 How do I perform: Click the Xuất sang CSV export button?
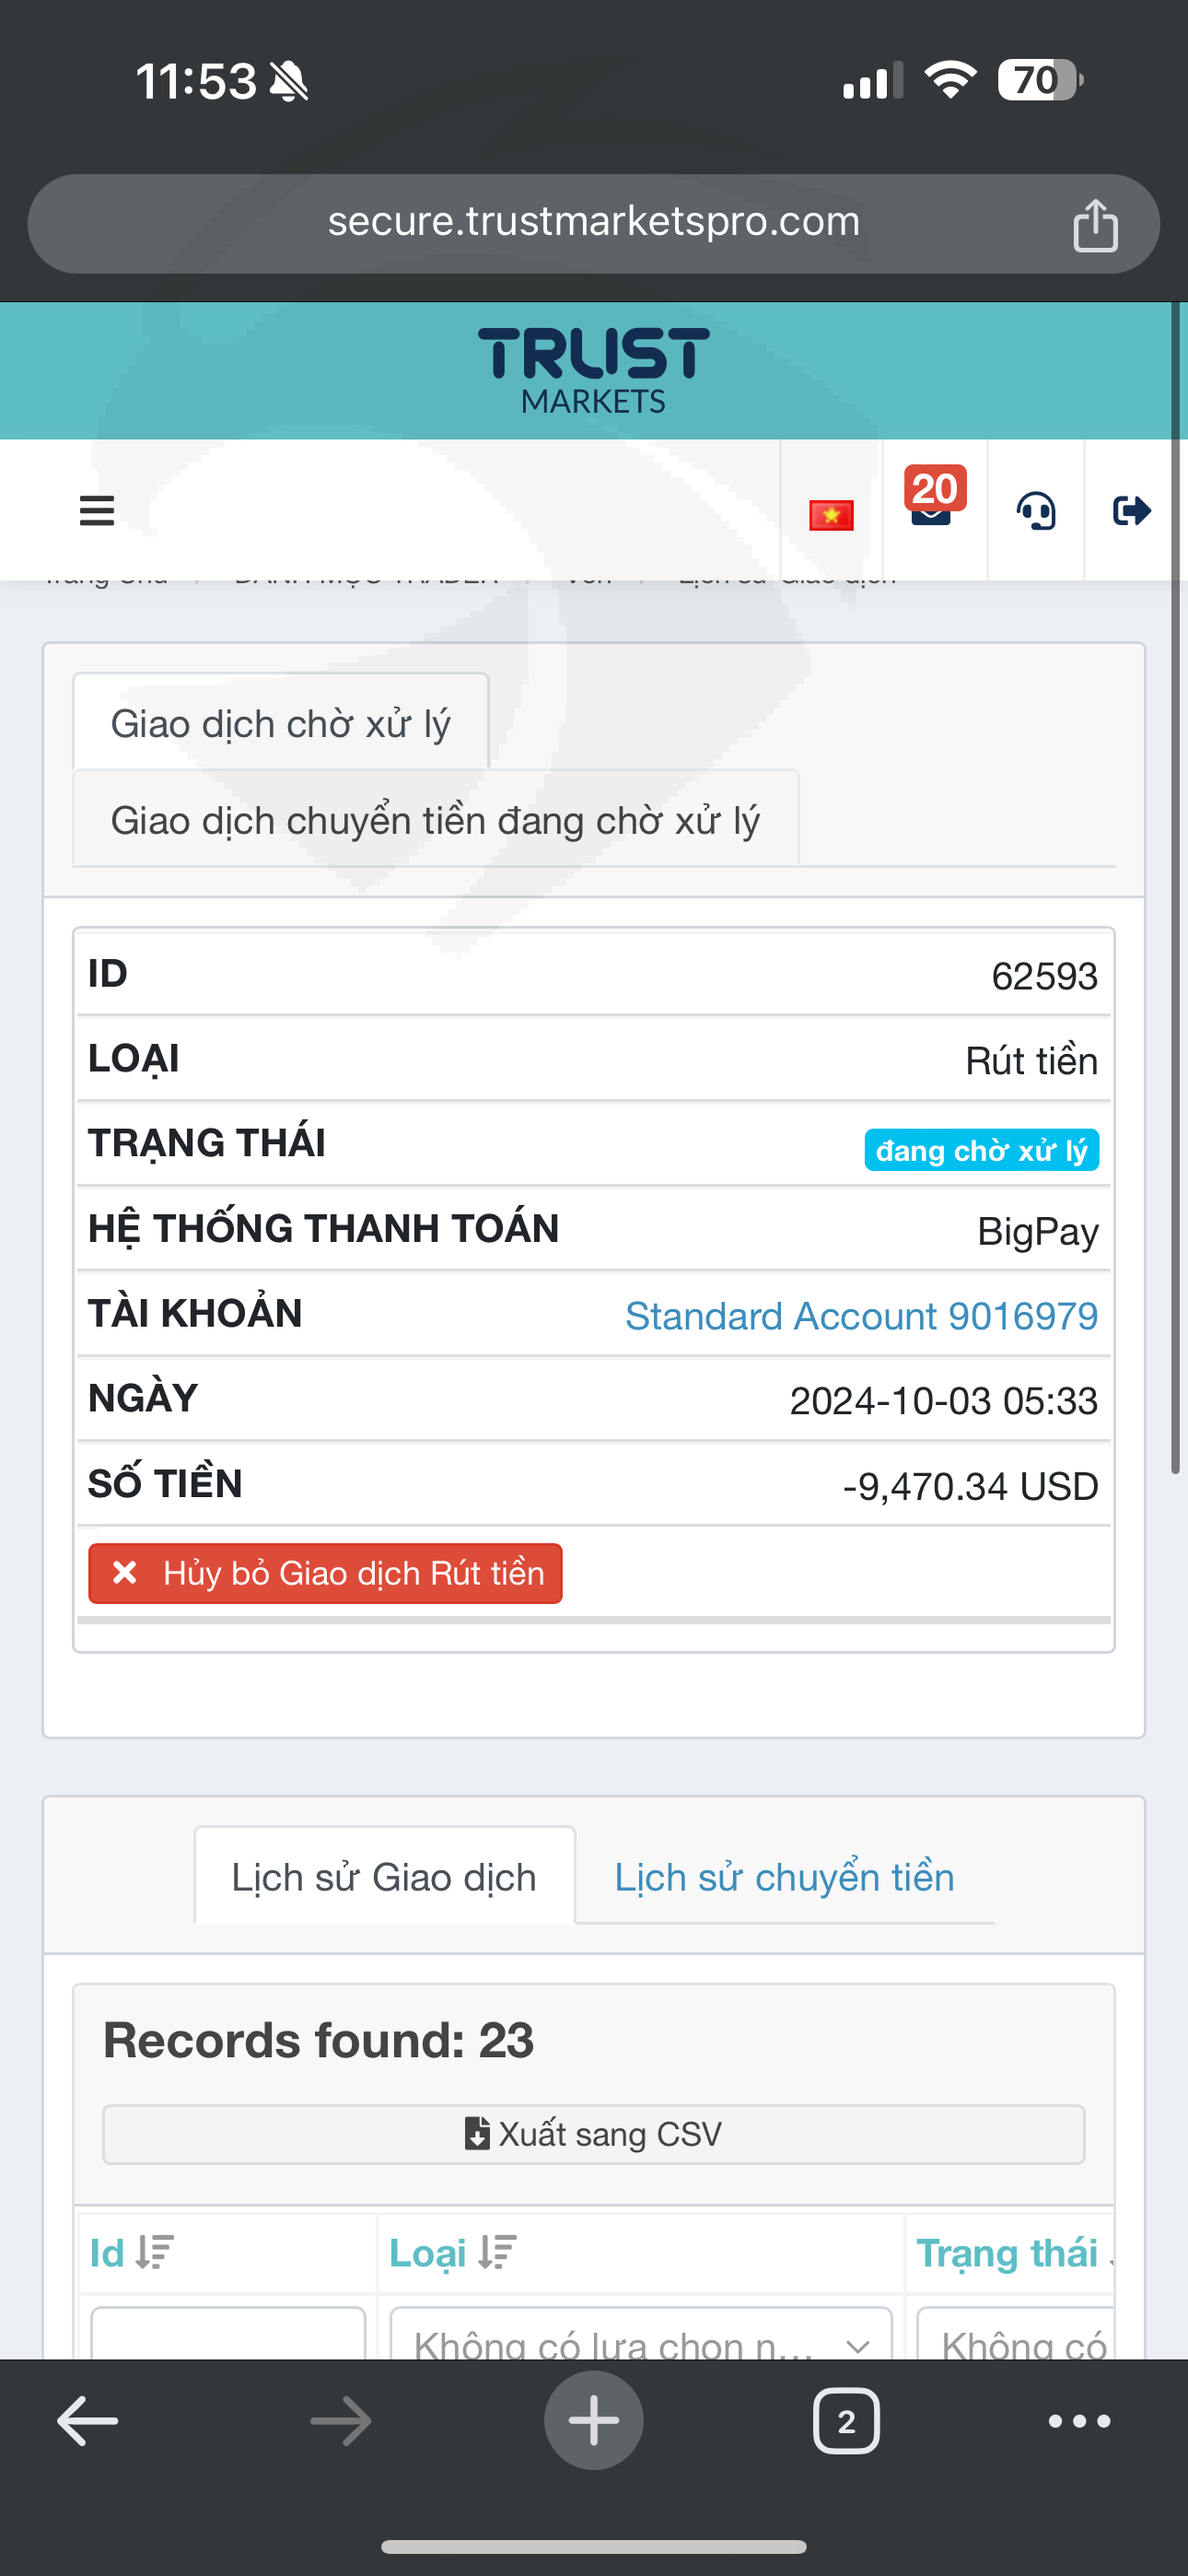(594, 2134)
